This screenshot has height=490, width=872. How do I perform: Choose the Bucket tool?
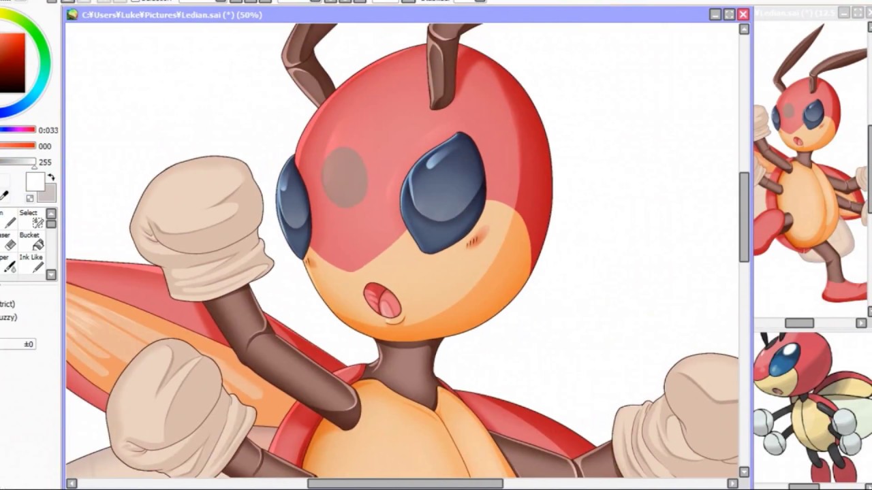[33, 242]
